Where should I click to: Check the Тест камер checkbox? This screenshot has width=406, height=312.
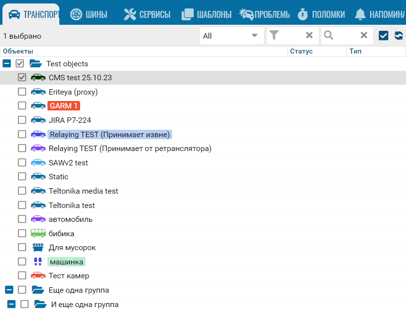22,275
